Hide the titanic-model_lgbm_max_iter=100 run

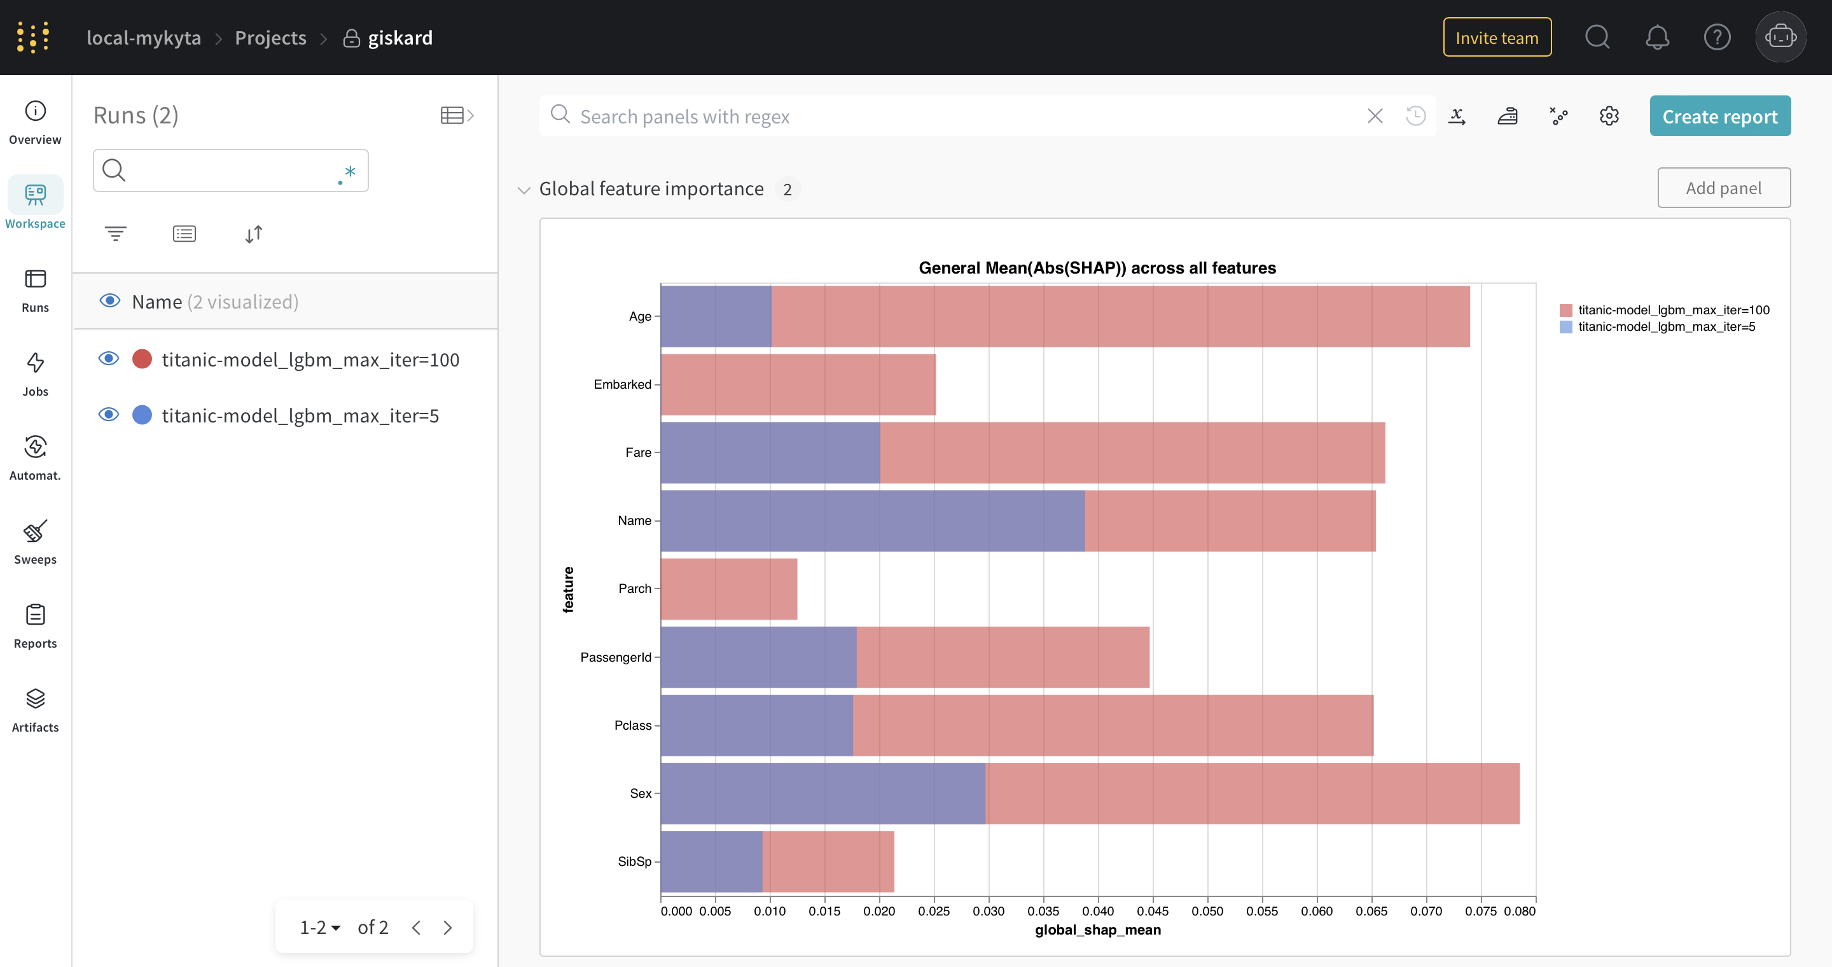[108, 358]
